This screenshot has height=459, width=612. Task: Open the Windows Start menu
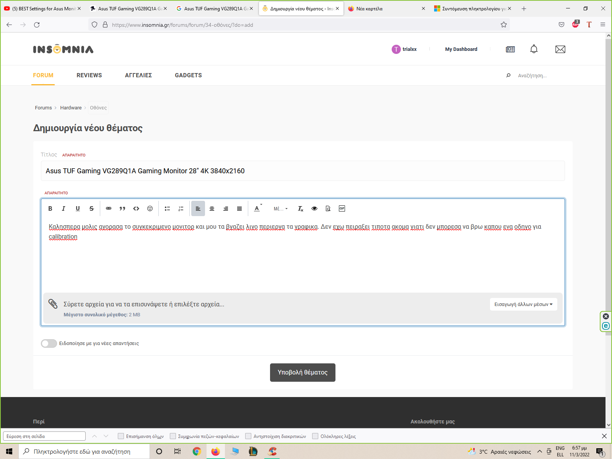[x=9, y=452]
